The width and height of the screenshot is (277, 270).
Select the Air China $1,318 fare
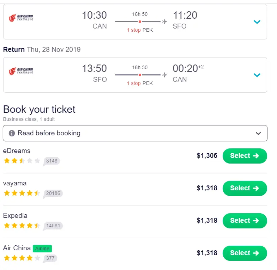click(245, 253)
